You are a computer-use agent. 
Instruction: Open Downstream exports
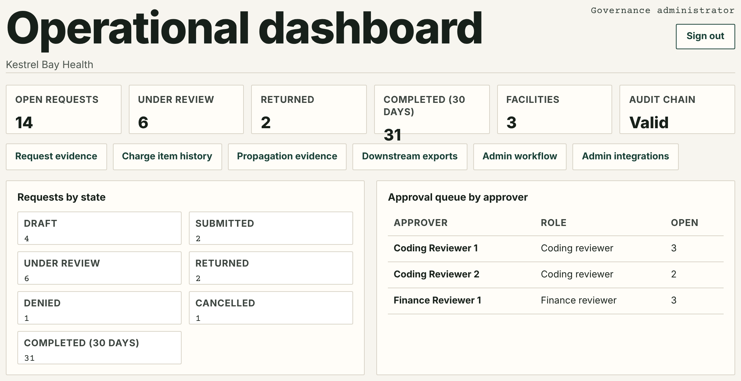(410, 156)
